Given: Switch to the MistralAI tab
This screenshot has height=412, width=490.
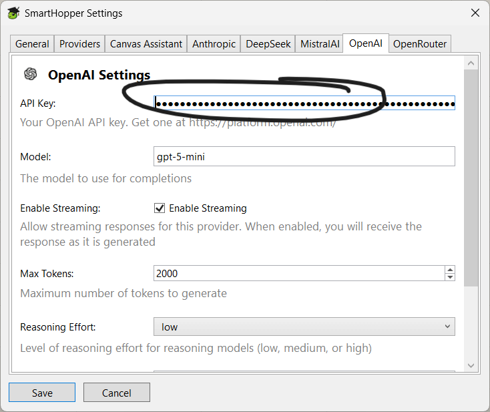Looking at the screenshot, I should point(320,44).
